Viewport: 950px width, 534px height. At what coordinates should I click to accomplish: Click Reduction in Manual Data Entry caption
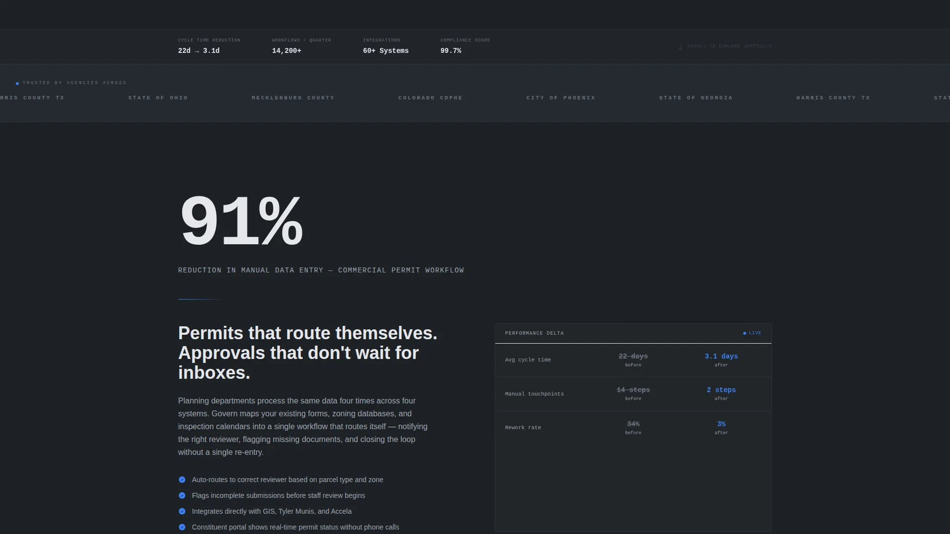321,270
